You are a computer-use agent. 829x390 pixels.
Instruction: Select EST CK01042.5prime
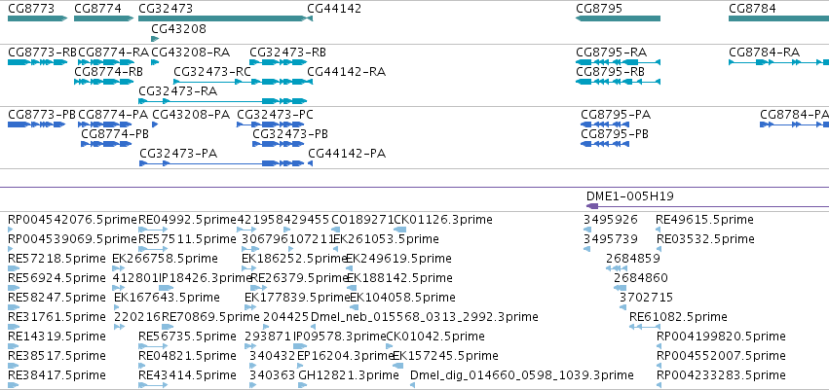pos(390,347)
